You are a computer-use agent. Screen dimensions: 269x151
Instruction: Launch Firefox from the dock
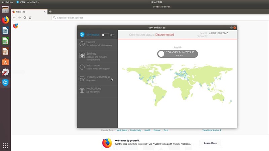(5, 20)
